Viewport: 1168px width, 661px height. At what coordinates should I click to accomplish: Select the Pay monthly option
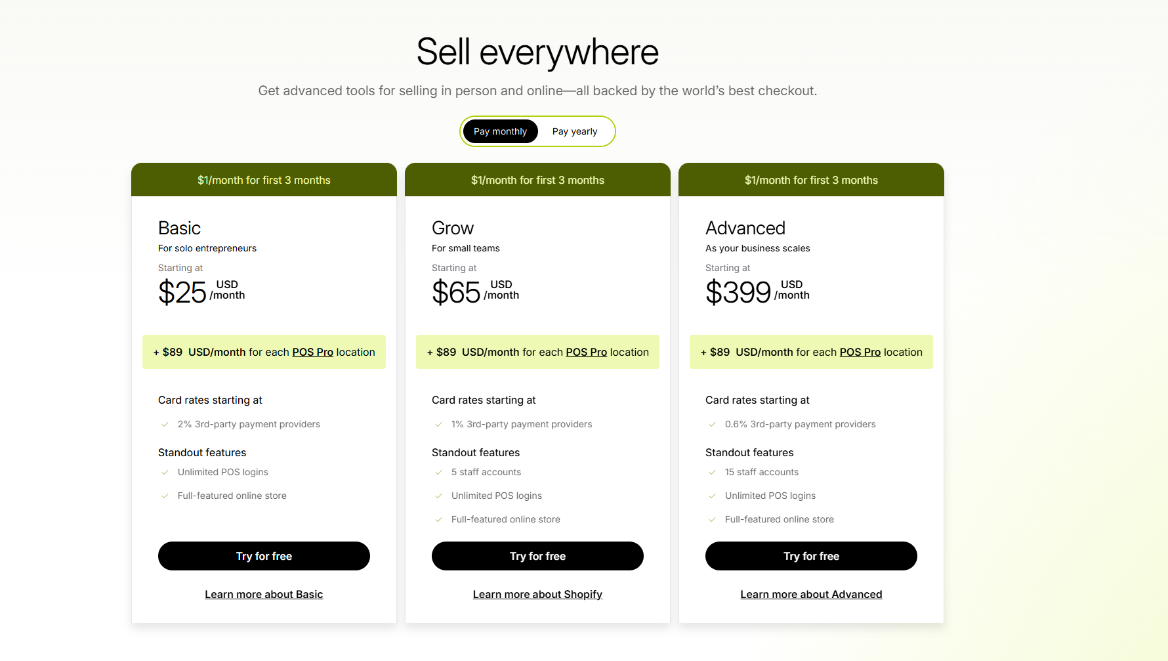(x=500, y=131)
